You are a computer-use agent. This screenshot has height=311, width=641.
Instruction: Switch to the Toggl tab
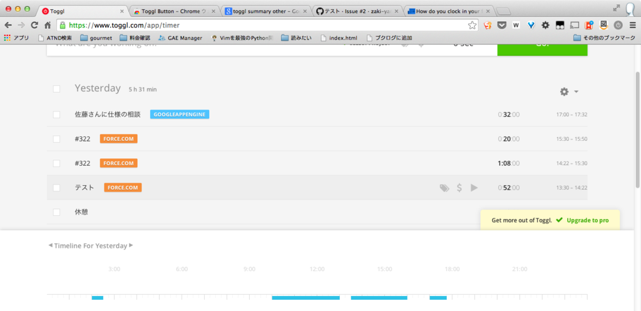82,11
